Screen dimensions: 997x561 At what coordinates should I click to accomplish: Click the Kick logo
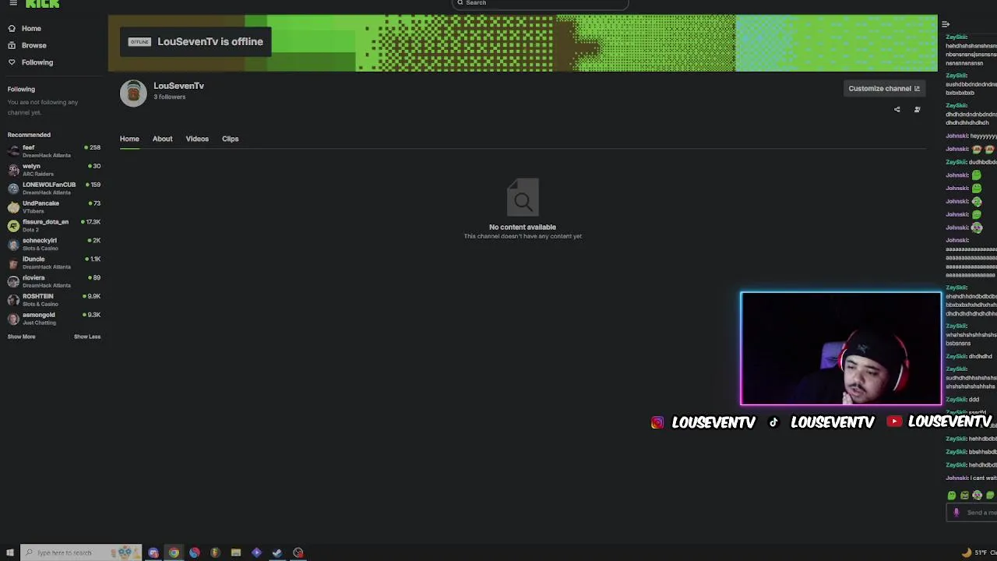(42, 4)
